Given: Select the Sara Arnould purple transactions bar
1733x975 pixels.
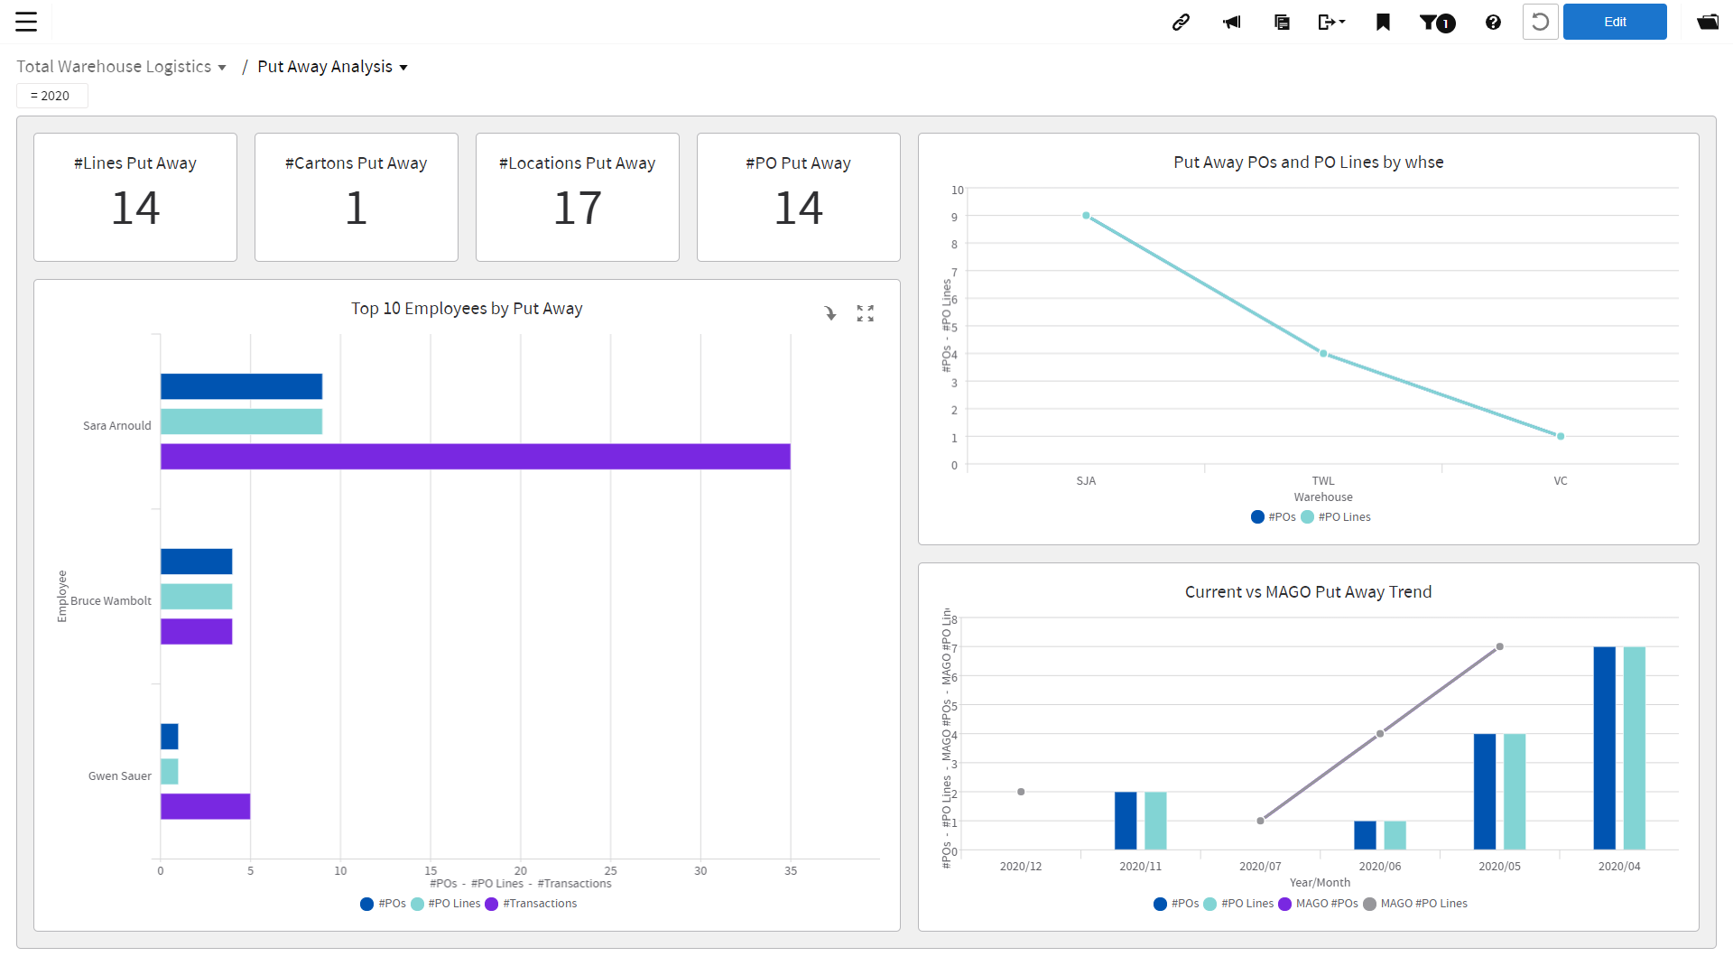Looking at the screenshot, I should click(474, 457).
